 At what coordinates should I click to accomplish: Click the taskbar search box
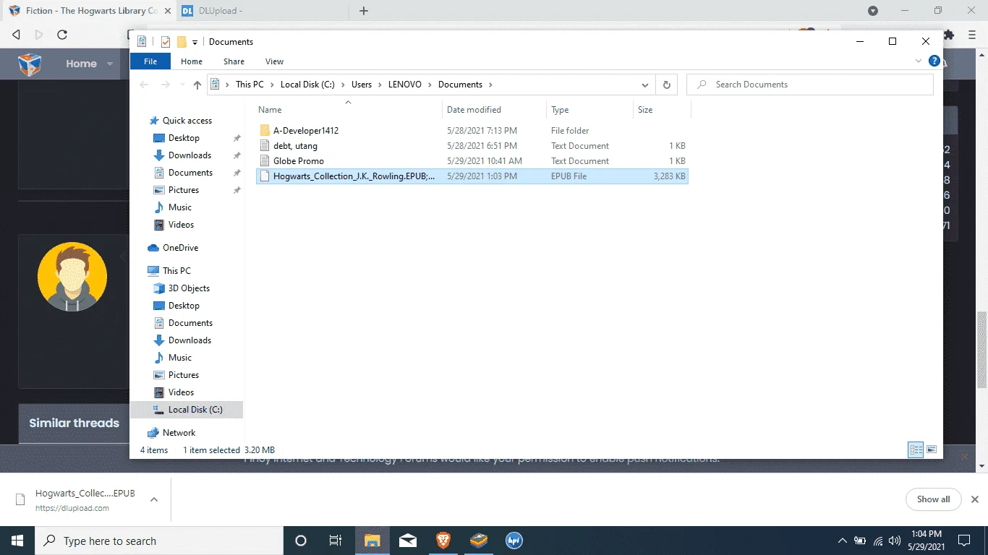159,541
